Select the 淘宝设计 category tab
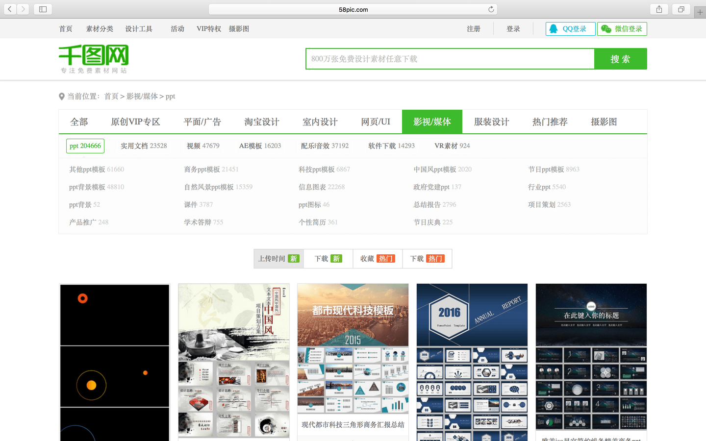The image size is (706, 441). coord(262,122)
